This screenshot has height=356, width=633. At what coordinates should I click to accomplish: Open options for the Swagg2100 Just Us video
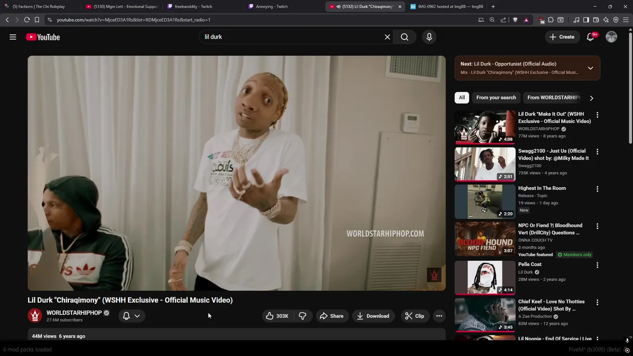coord(597,152)
